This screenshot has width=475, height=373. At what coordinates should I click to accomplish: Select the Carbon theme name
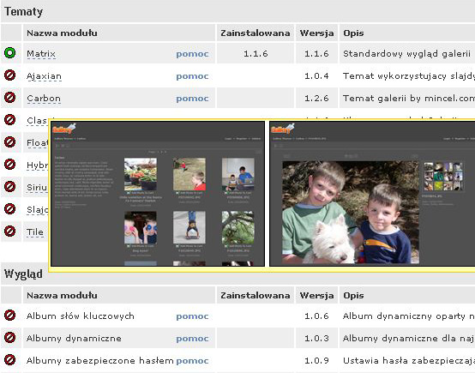(44, 99)
